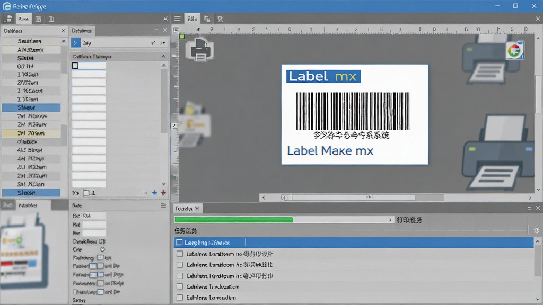
Task: Select the Saadtanv row at list top
Action: tap(31, 41)
